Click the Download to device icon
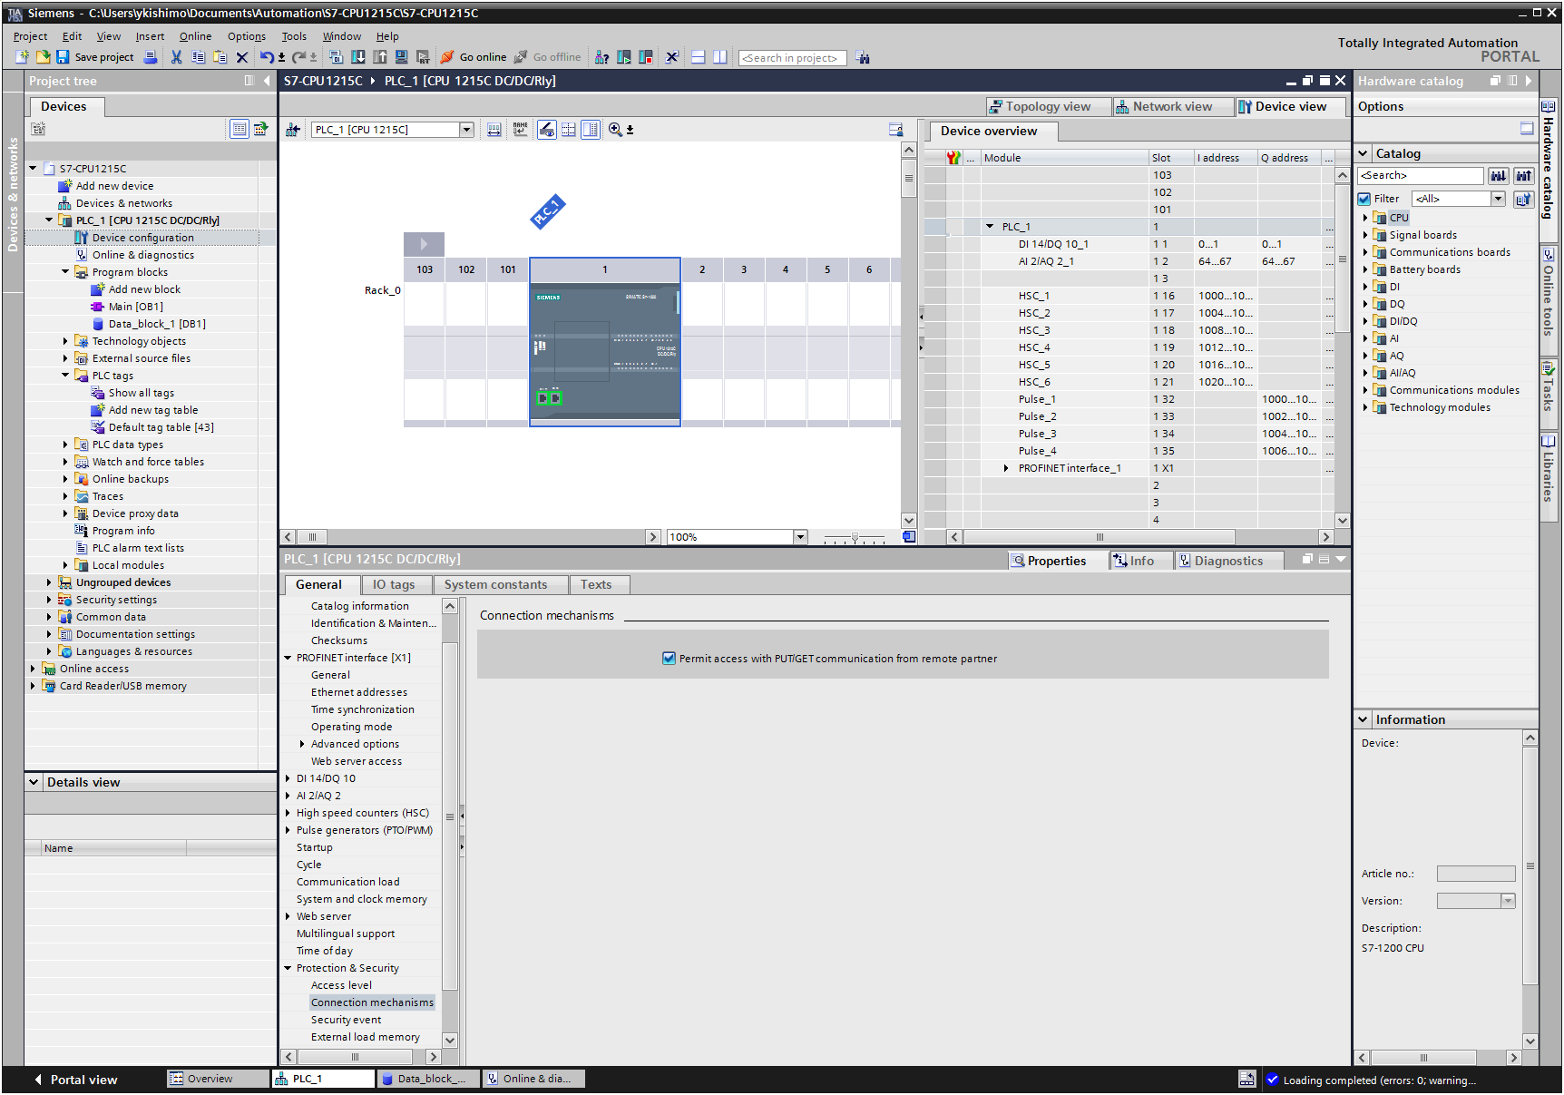 click(x=358, y=57)
